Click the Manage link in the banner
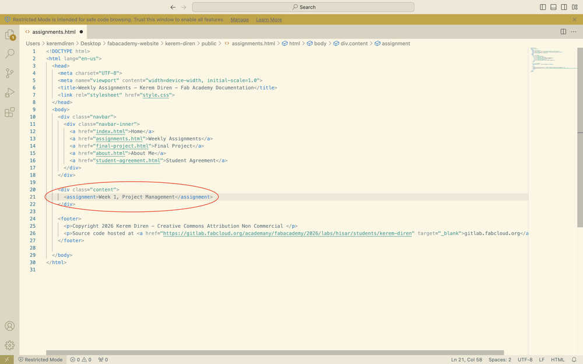Screen dimensions: 583x364 click(x=240, y=20)
